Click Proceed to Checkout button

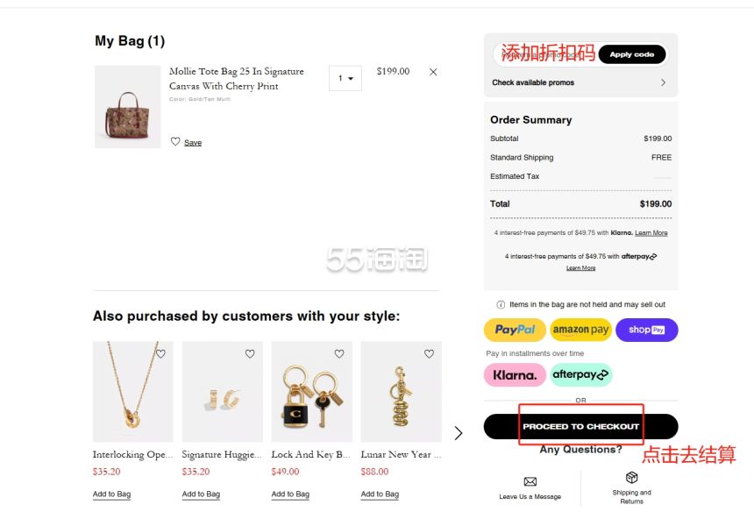point(581,426)
